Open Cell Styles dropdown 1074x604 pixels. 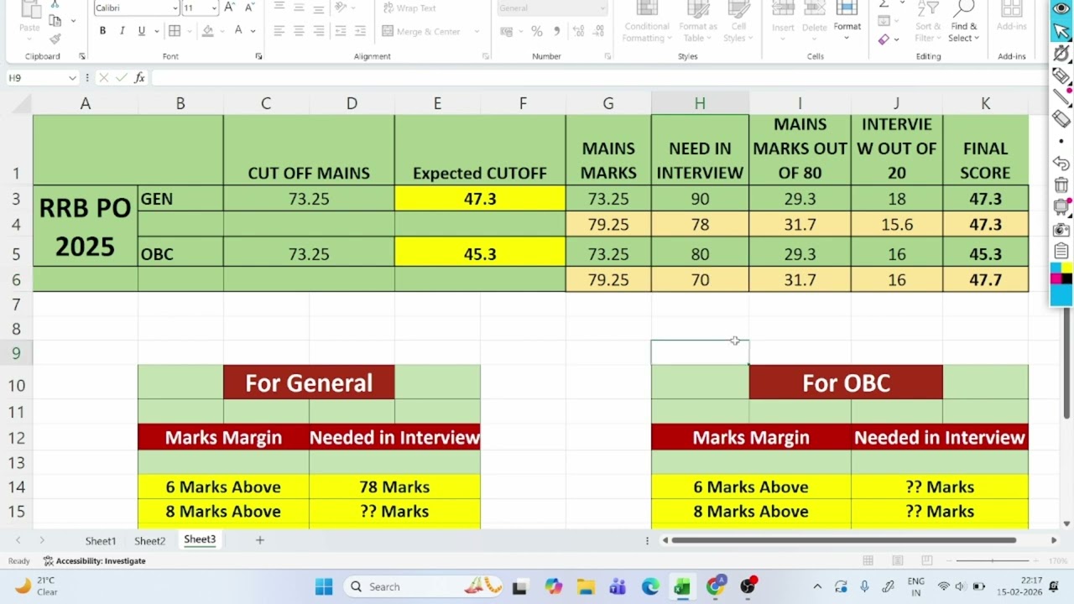click(x=738, y=22)
